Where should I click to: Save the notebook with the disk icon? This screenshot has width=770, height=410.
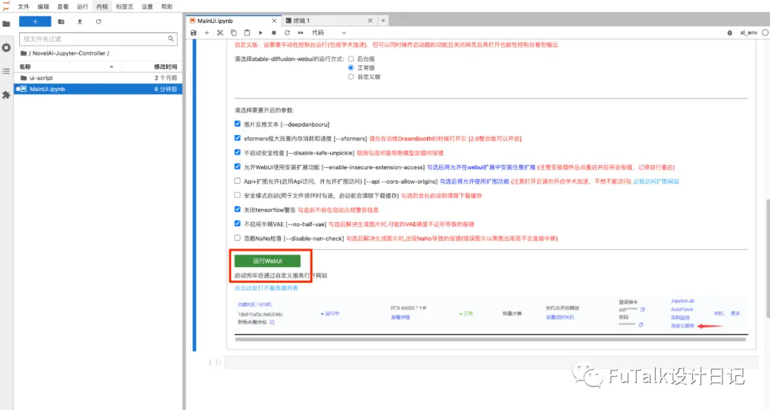click(193, 33)
